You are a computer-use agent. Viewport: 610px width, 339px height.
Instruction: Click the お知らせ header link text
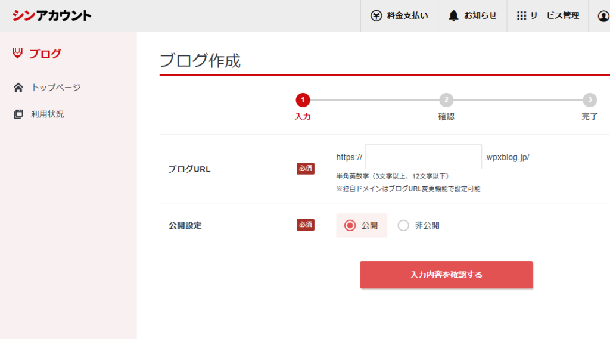[x=480, y=15]
